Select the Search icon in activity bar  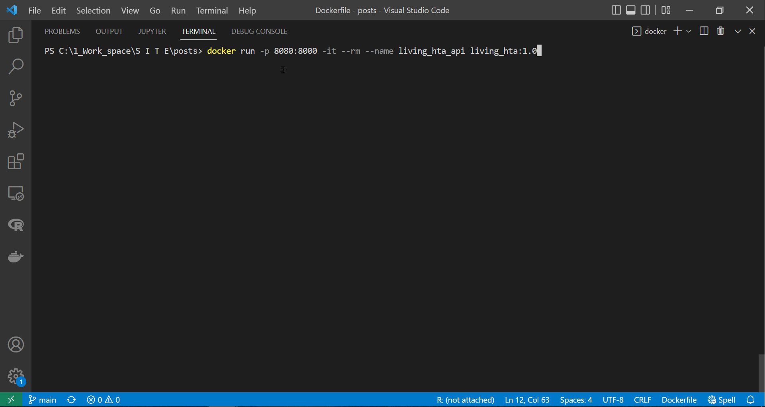[16, 67]
